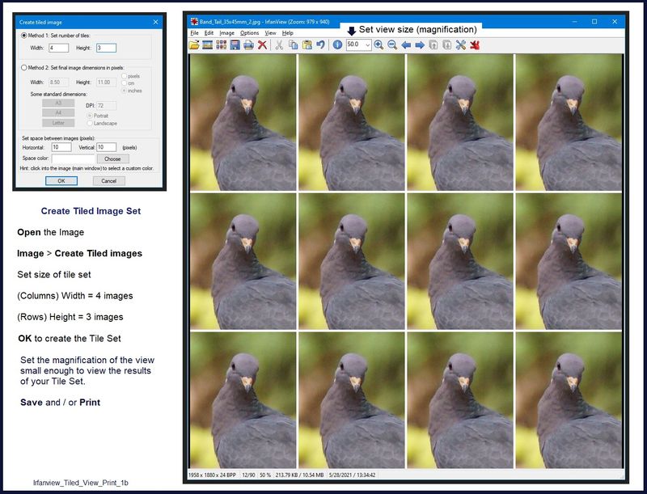Click the Open file folder icon
Image resolution: width=647 pixels, height=494 pixels.
(194, 45)
